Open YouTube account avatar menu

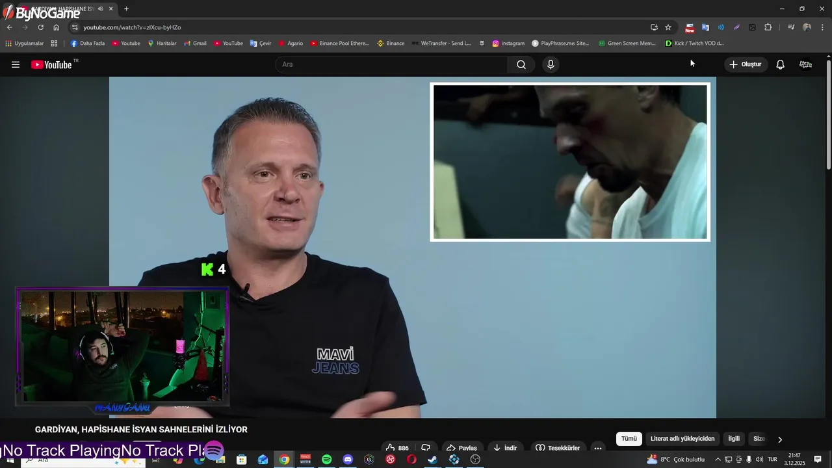(x=805, y=64)
